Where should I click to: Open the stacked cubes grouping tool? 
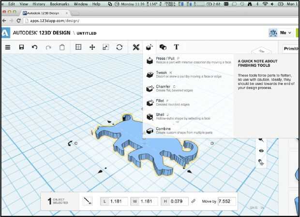[163, 47]
